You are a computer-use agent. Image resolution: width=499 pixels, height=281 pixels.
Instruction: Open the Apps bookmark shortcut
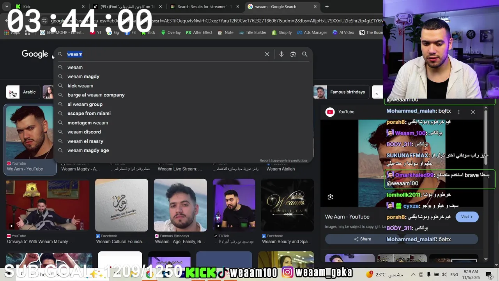click(12, 32)
